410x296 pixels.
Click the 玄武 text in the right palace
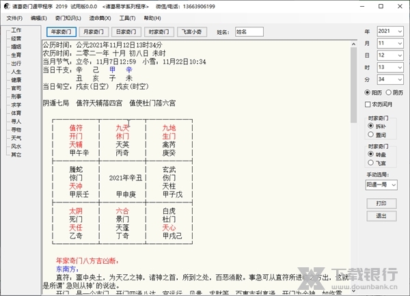169,170
